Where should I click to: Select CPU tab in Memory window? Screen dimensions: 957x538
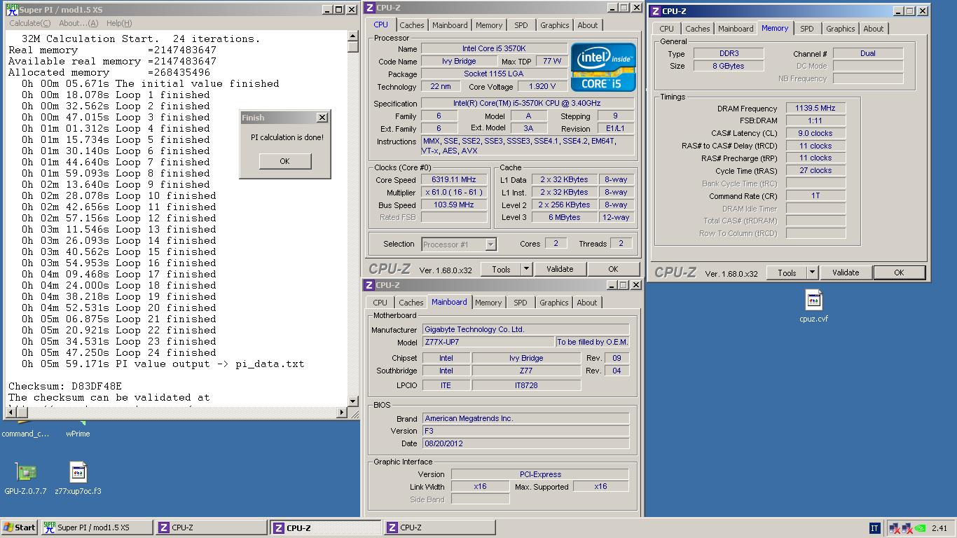coord(666,29)
